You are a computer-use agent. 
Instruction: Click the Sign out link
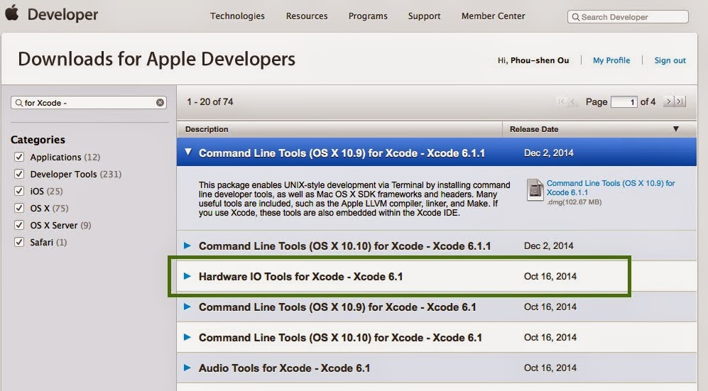coord(670,60)
